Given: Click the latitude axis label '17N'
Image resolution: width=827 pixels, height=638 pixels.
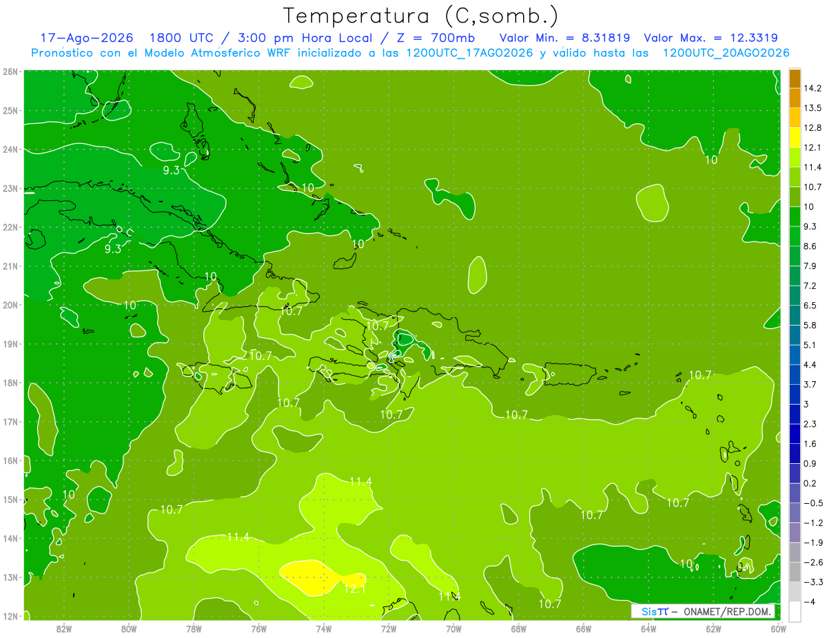Looking at the screenshot, I should (x=10, y=422).
